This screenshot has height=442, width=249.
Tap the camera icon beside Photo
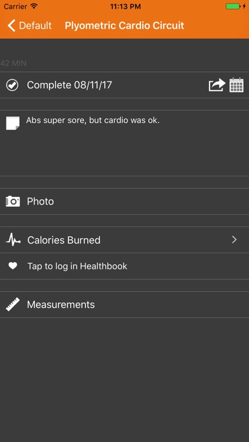pyautogui.click(x=13, y=202)
